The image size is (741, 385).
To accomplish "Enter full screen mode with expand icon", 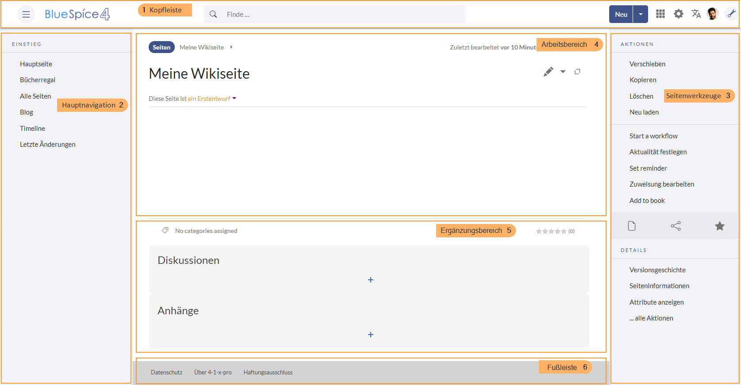I will pos(577,72).
